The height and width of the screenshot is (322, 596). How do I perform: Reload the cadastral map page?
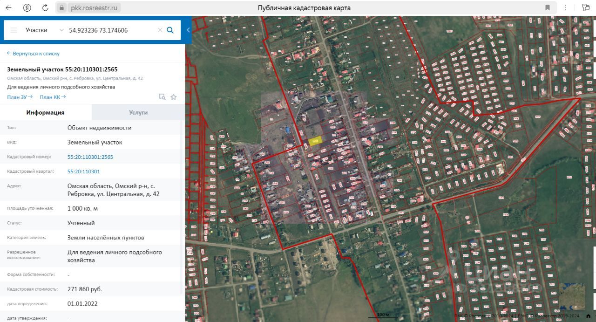45,7
